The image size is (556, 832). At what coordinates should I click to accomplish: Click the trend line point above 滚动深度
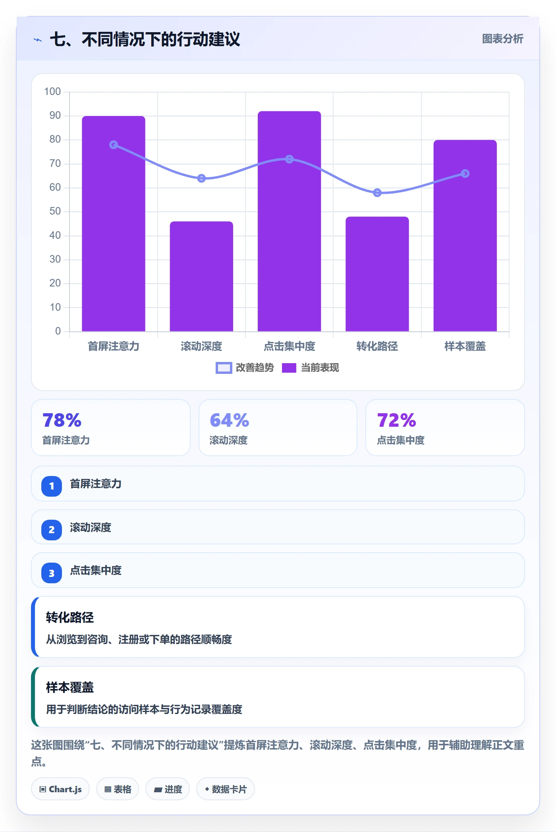pos(201,178)
